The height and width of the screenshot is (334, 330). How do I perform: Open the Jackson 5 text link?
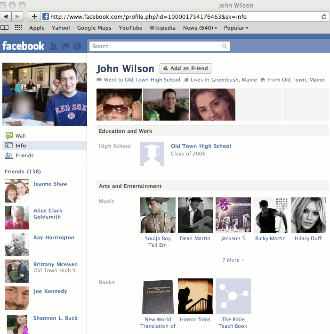click(233, 238)
